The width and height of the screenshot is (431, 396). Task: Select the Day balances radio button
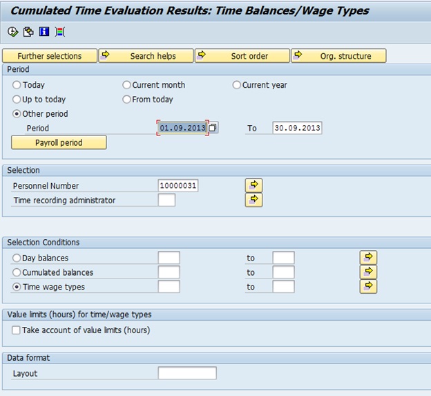pyautogui.click(x=17, y=258)
